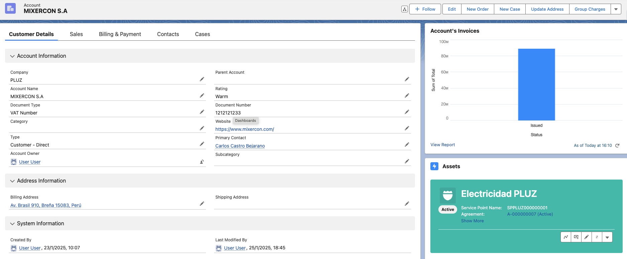Click the blue Issued bar in chart
Screen dimensions: 627x259
point(536,84)
